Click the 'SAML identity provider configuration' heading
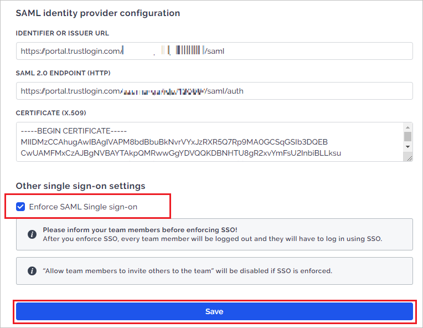423x328 pixels. (x=98, y=13)
